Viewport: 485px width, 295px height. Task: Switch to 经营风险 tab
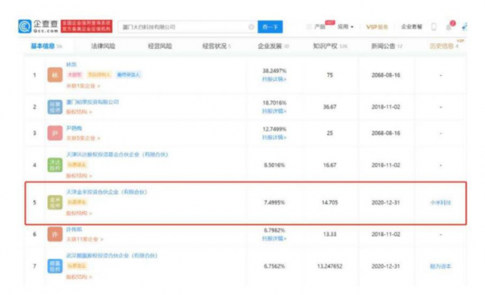[160, 46]
